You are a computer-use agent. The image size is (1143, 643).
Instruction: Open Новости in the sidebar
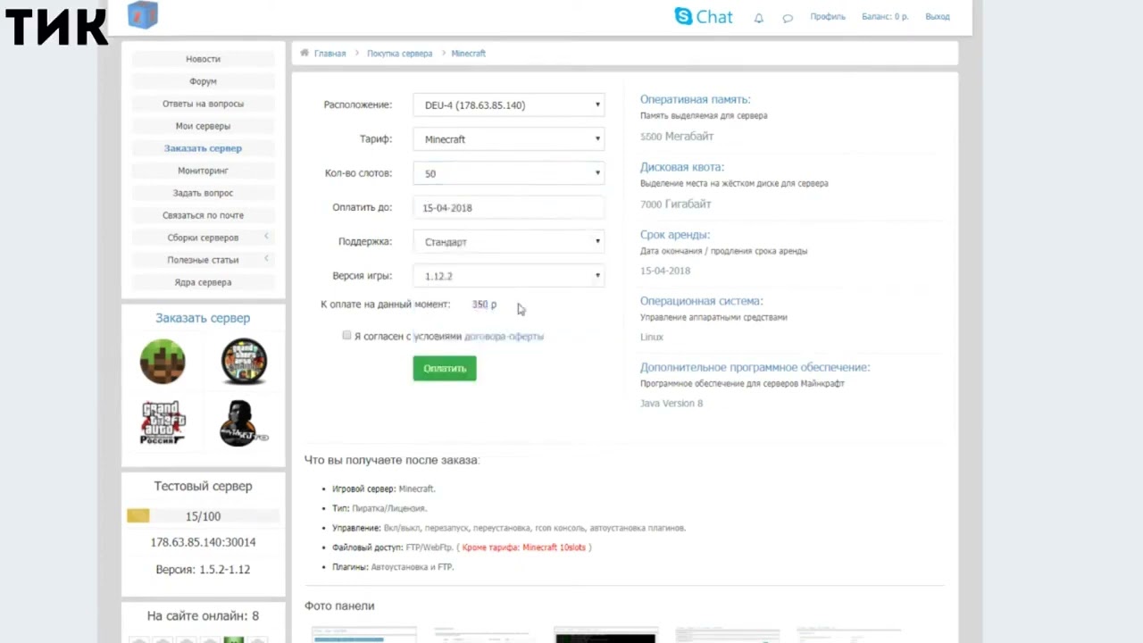(x=203, y=59)
